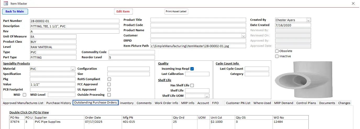Toggle the Inactive checkbox
The width and height of the screenshot is (360, 129).
(x=277, y=56)
